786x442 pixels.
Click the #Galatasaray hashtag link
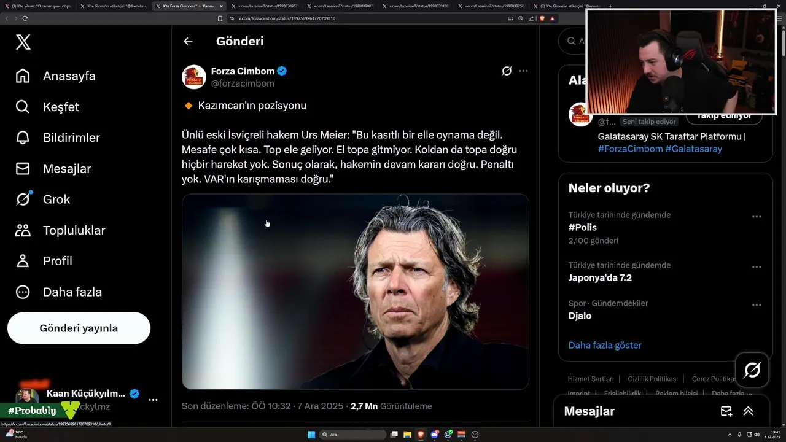point(693,149)
